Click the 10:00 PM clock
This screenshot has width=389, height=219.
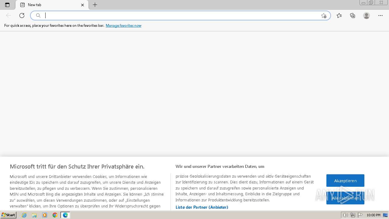point(374,215)
